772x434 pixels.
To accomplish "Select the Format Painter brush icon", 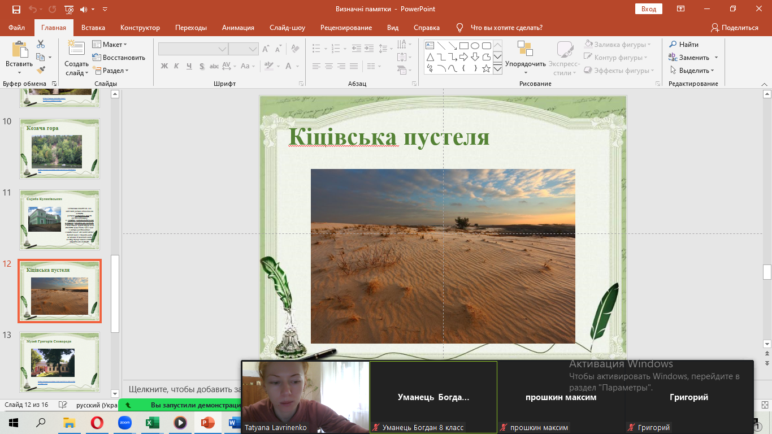I will click(41, 70).
